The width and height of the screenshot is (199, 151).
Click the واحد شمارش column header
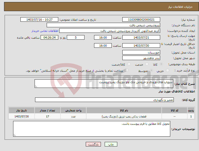pos(73,110)
